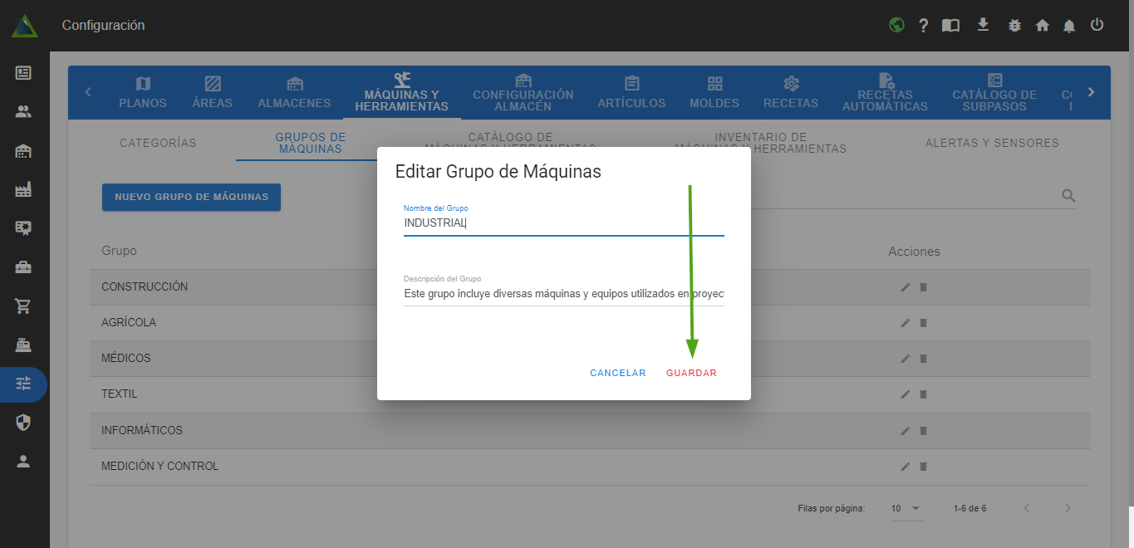Click the download icon in top bar
The height and width of the screenshot is (548, 1134).
pyautogui.click(x=983, y=25)
